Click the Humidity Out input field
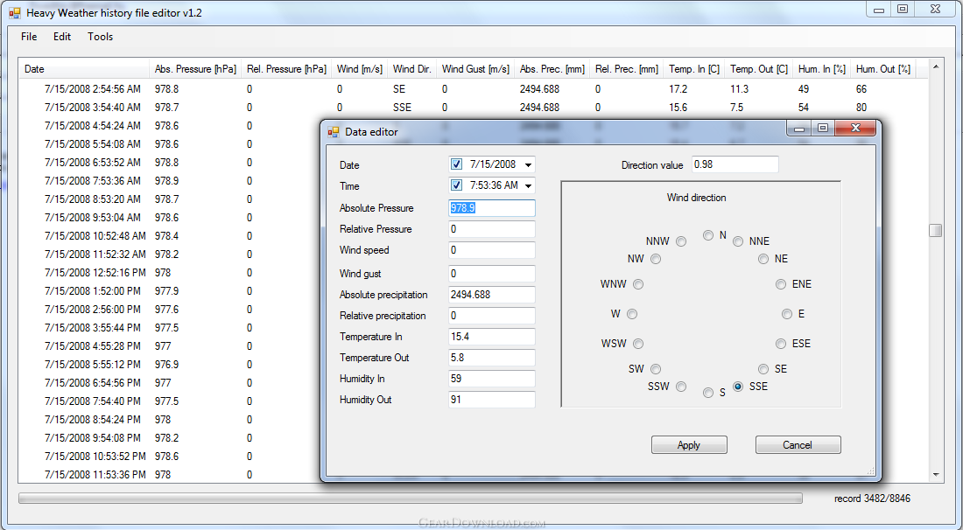This screenshot has width=963, height=530. point(492,400)
